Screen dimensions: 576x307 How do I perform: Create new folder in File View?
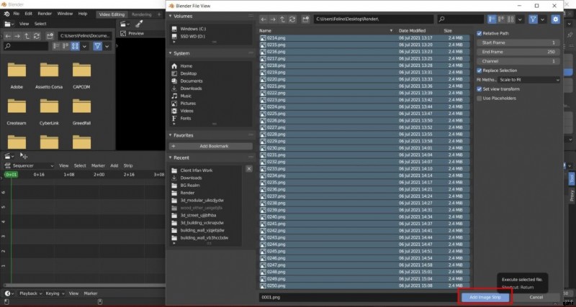(x=305, y=19)
